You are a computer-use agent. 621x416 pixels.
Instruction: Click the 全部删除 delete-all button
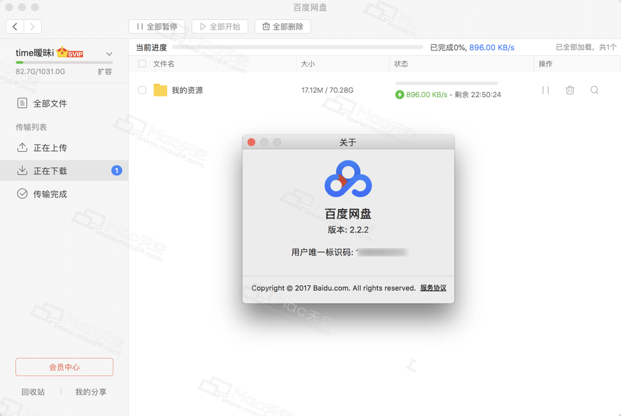pos(283,26)
